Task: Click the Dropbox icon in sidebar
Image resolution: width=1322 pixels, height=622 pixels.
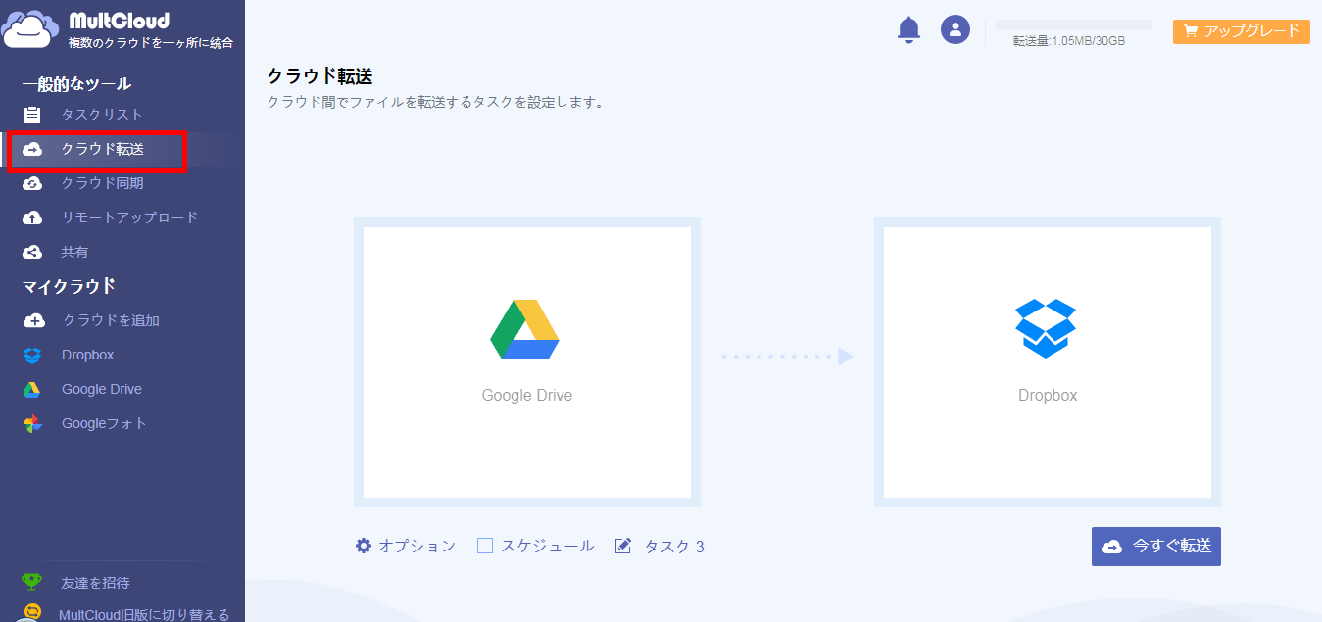Action: 32,355
